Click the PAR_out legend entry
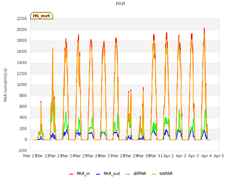This screenshot has width=242, height=181. coord(108,173)
